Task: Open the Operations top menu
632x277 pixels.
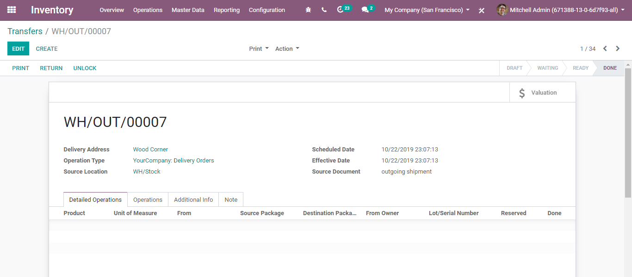Action: click(x=148, y=10)
